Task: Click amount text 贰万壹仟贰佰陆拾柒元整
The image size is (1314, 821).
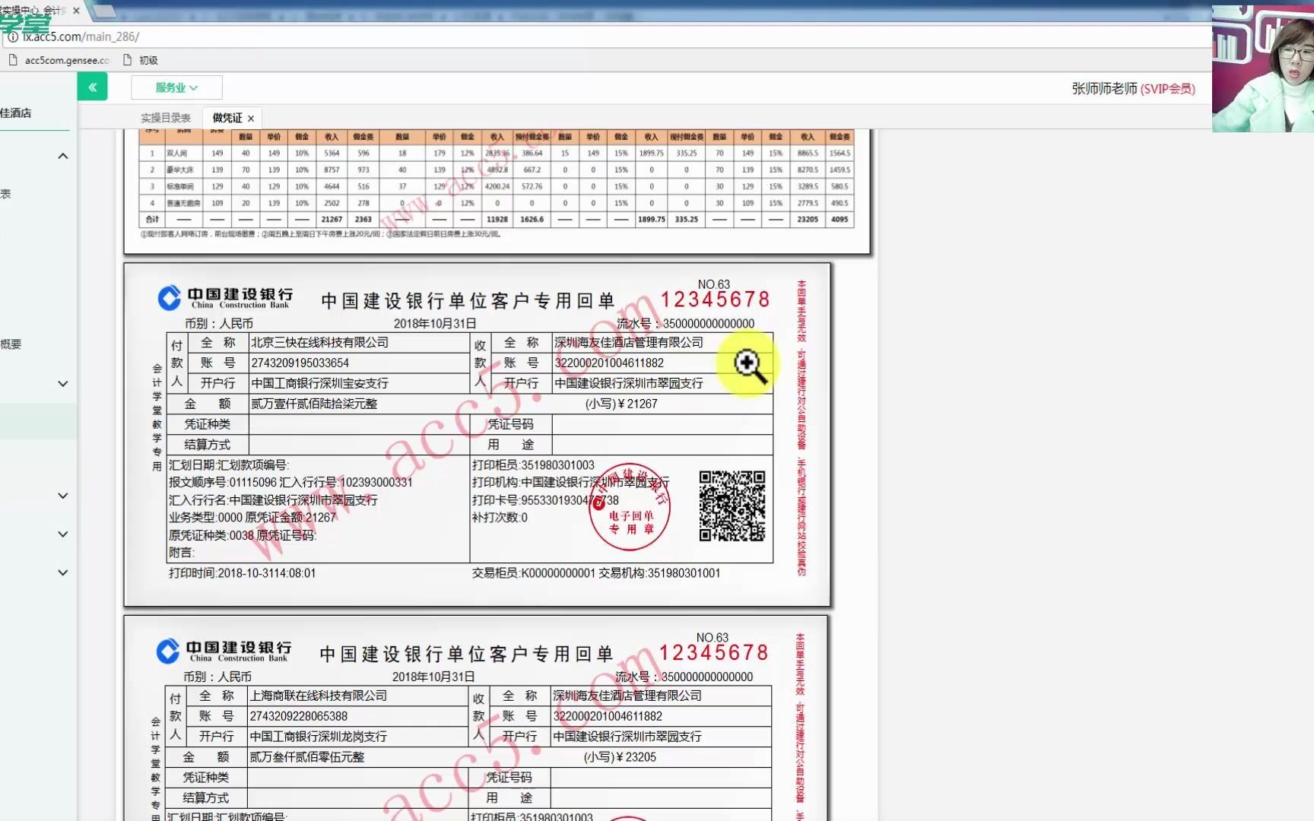Action: [314, 404]
